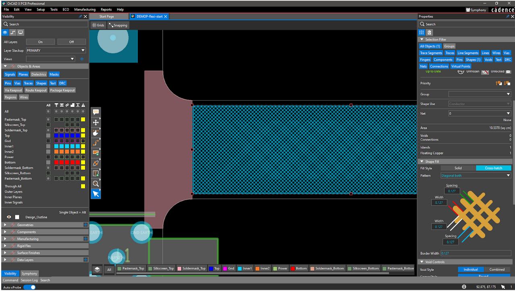
Task: Select Solid fill style
Action: pyautogui.click(x=458, y=168)
